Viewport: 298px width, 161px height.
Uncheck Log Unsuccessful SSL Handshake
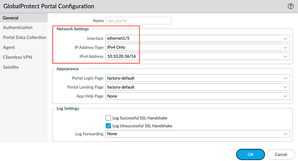click(x=108, y=126)
